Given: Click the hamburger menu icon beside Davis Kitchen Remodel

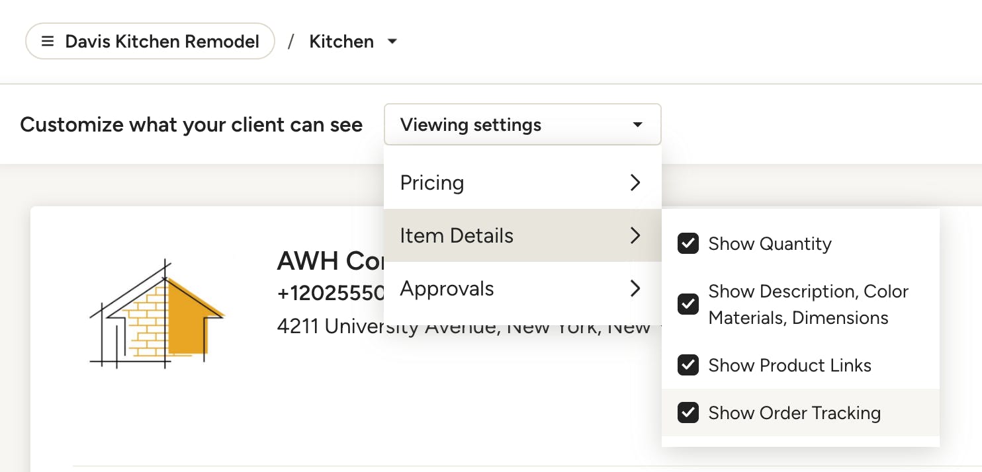Looking at the screenshot, I should pos(48,42).
